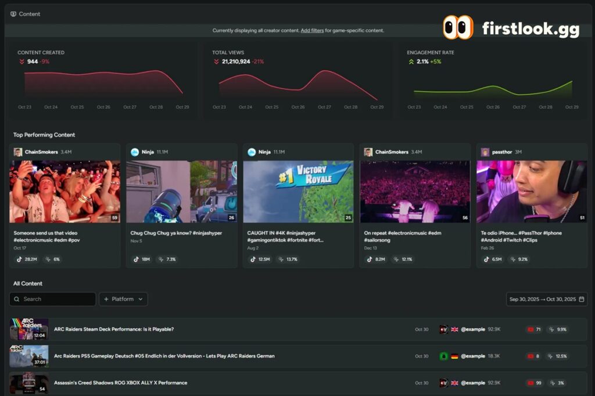The width and height of the screenshot is (595, 396).
Task: Click TikTok icon beside 8.2M views
Action: click(x=369, y=260)
